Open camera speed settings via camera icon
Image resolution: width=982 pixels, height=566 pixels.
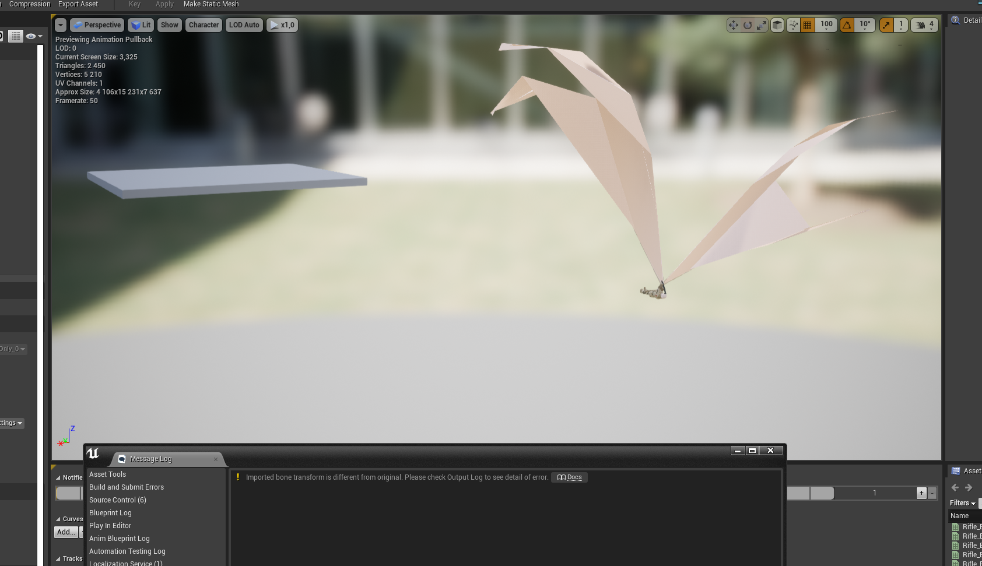(x=920, y=24)
